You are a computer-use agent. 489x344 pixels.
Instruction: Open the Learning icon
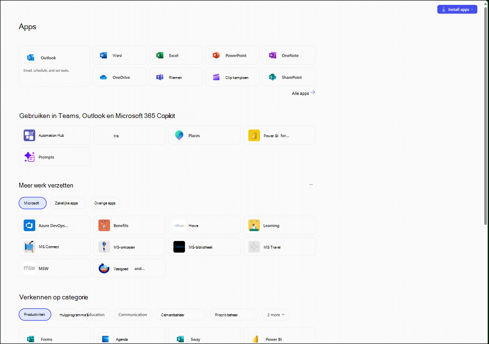254,226
